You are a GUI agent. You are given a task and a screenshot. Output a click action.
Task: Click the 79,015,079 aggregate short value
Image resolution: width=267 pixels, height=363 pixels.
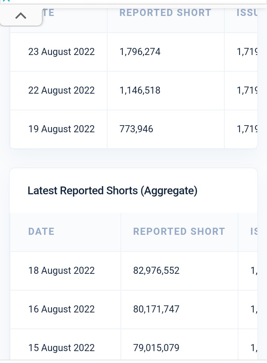pos(156,348)
